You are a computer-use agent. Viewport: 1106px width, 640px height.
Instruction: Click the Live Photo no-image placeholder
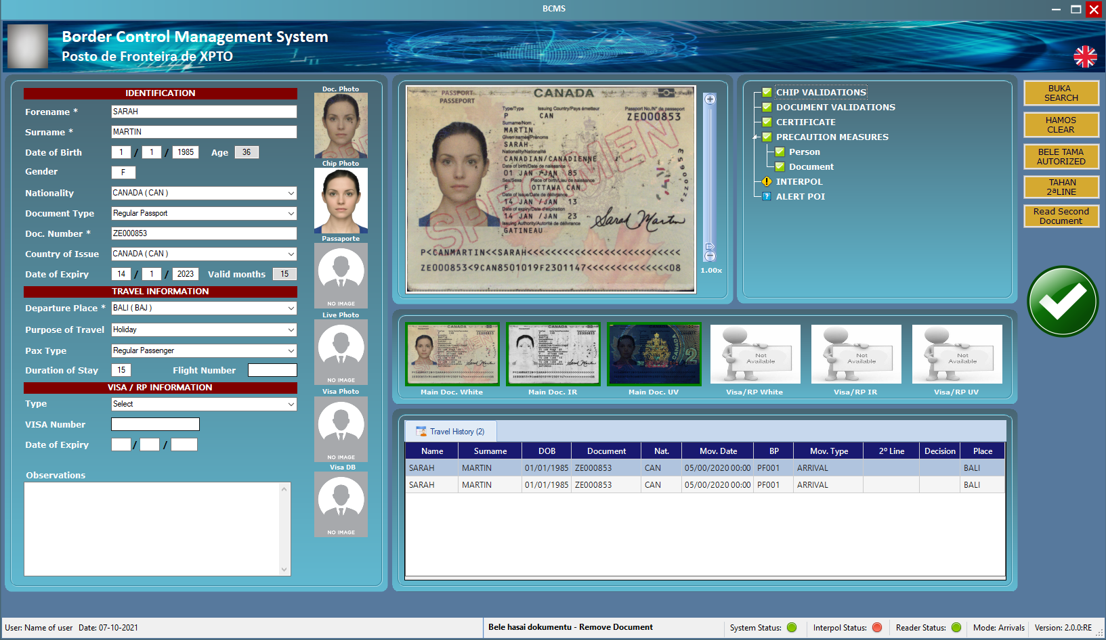(341, 352)
